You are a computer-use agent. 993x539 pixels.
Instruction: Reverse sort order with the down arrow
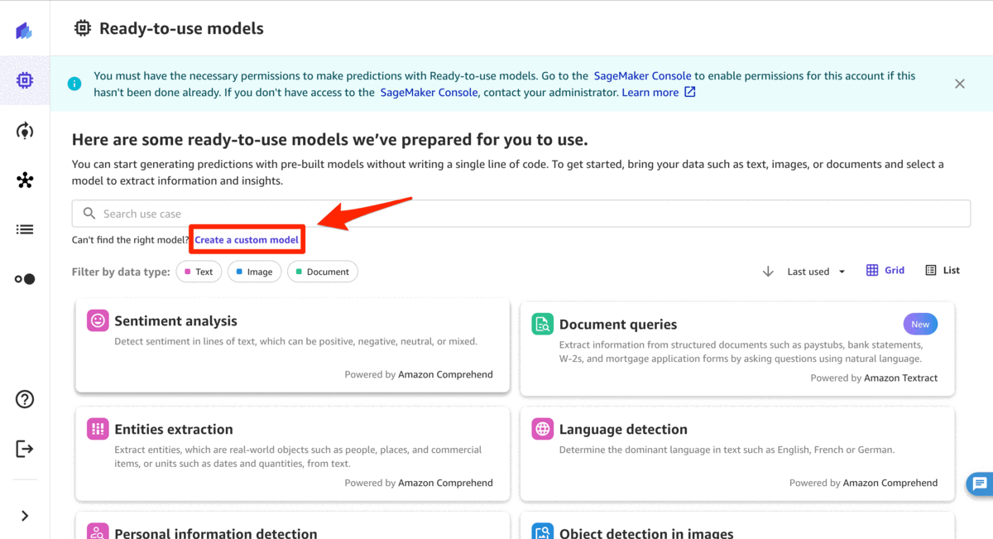[768, 272]
